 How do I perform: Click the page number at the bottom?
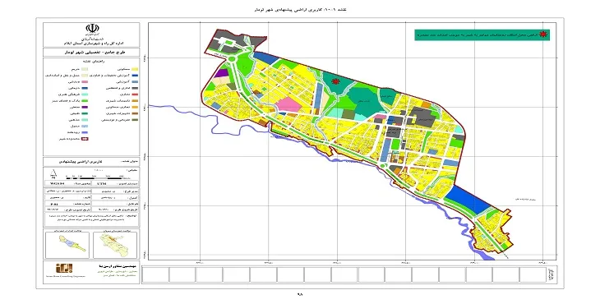(300, 294)
